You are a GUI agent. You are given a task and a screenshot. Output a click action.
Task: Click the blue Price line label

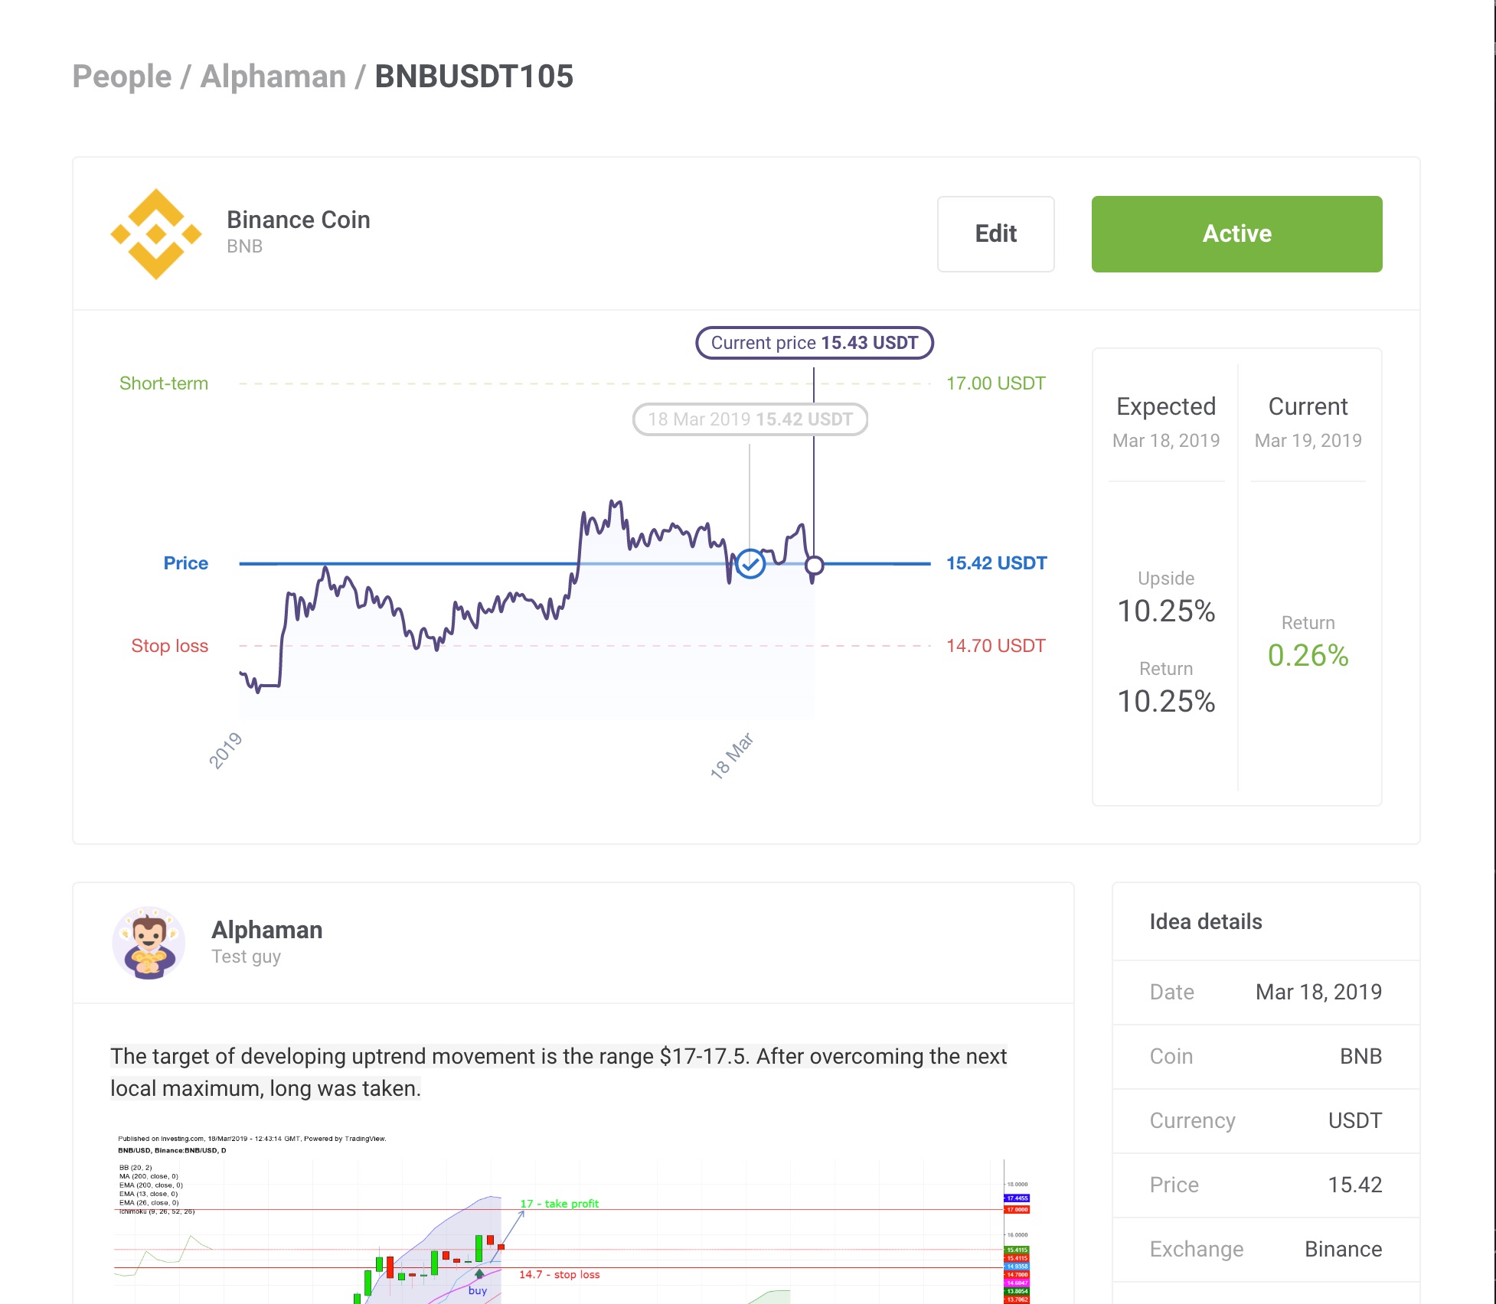click(x=185, y=563)
